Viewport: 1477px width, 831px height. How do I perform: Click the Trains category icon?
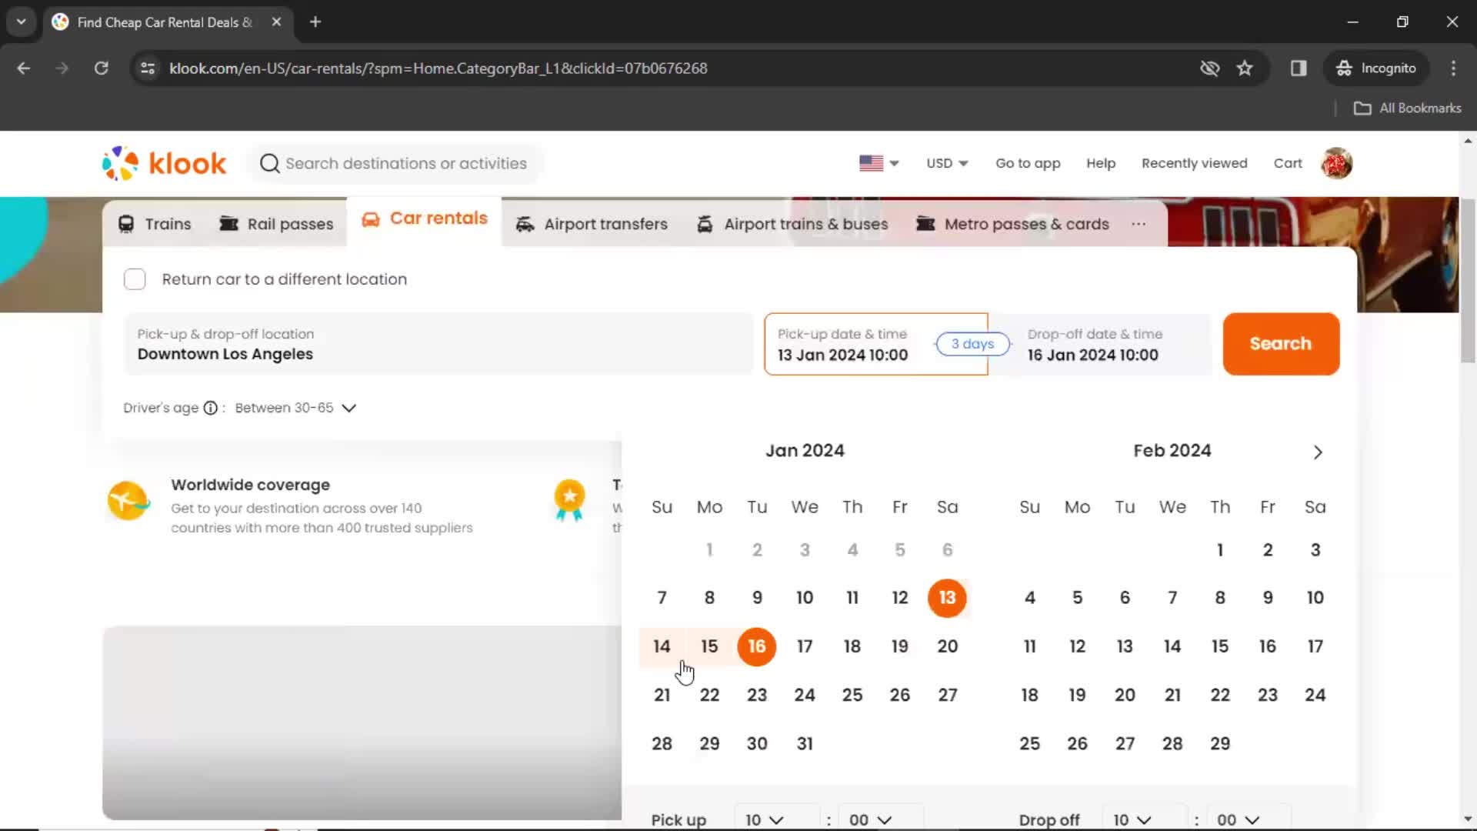click(x=125, y=224)
